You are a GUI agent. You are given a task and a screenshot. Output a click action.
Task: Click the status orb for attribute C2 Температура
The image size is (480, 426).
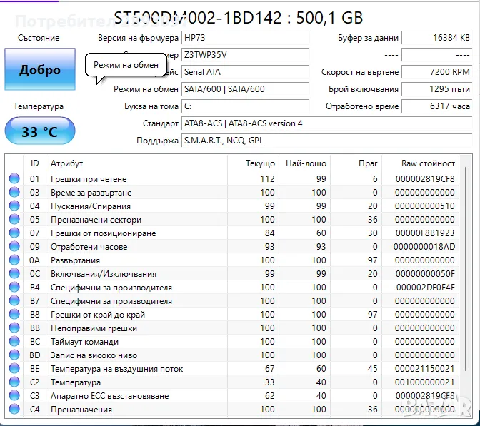tap(14, 382)
